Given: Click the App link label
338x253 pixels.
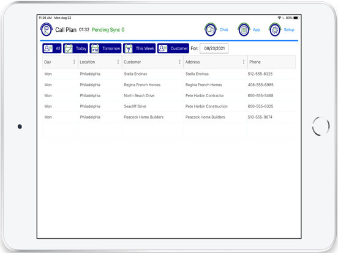Looking at the screenshot, I should [x=257, y=30].
